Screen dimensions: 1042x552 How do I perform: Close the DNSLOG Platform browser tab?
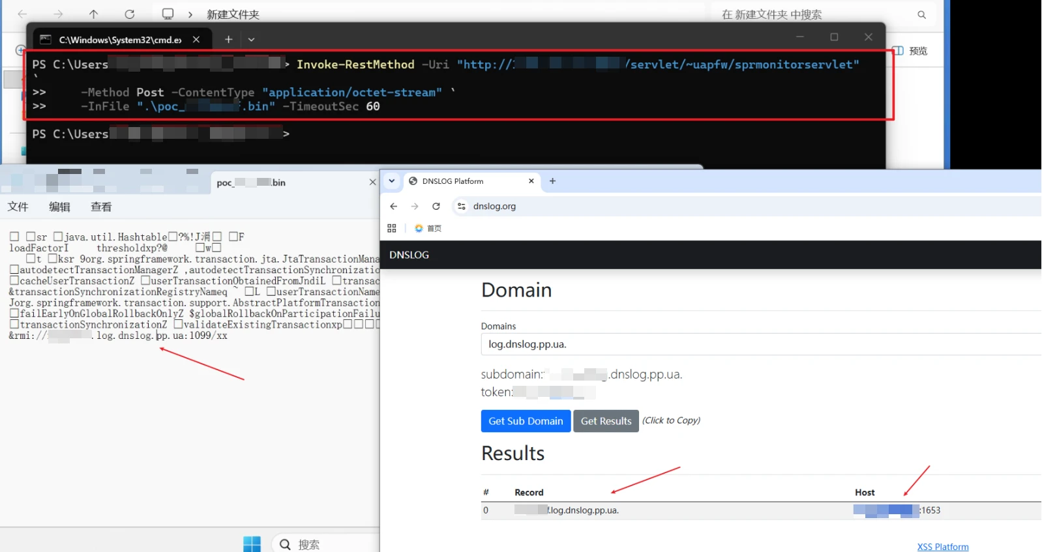(x=531, y=181)
